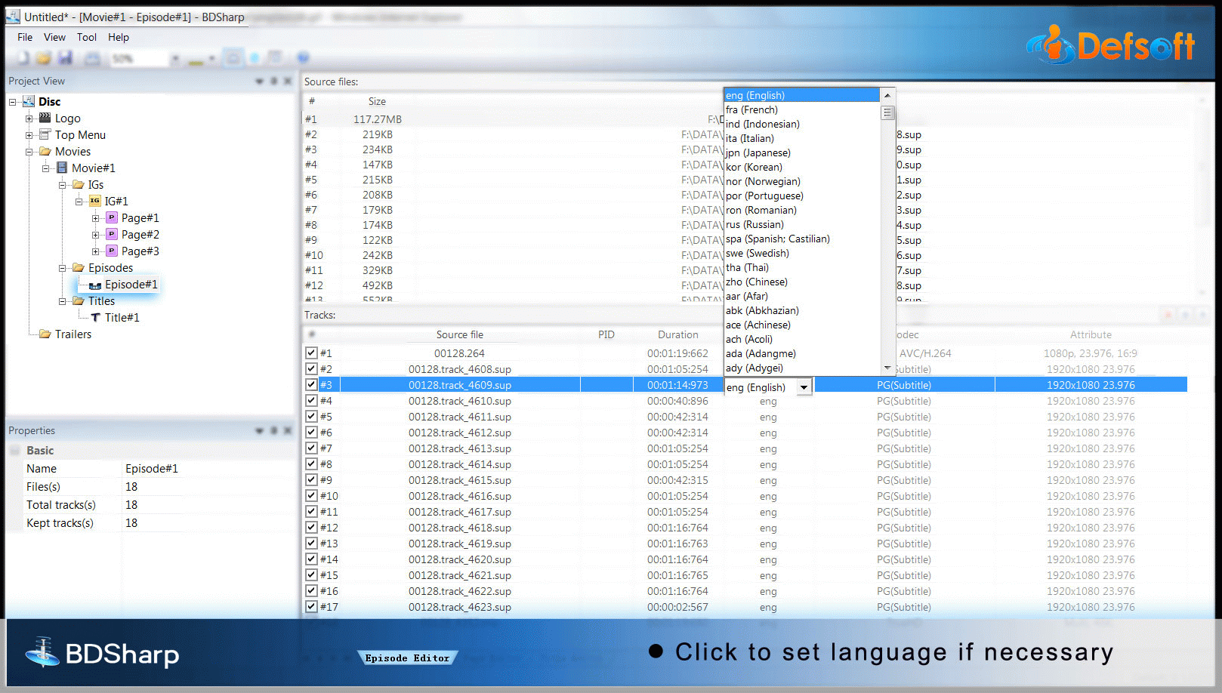
Task: Toggle checkbox for track #3
Action: point(311,384)
